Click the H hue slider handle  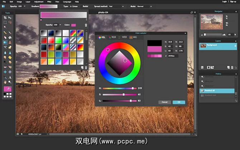(133, 88)
